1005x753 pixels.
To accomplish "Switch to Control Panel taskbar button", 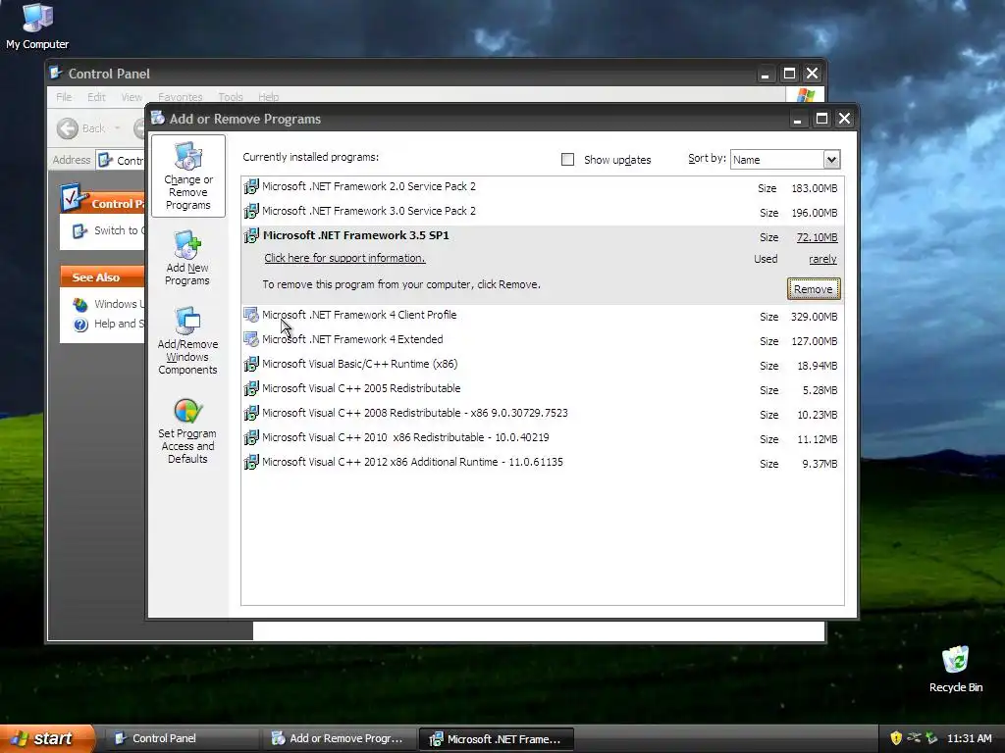I will 182,738.
